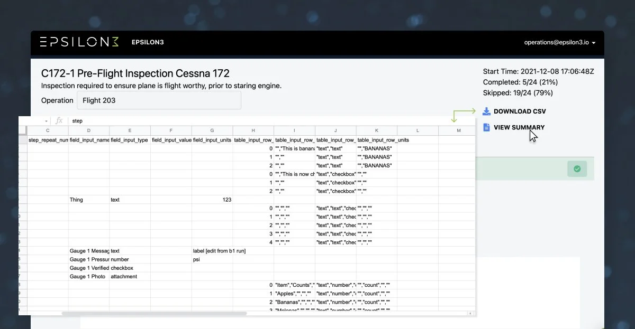This screenshot has width=635, height=329.
Task: Click the Epsilon3 logo in header
Action: (x=79, y=42)
